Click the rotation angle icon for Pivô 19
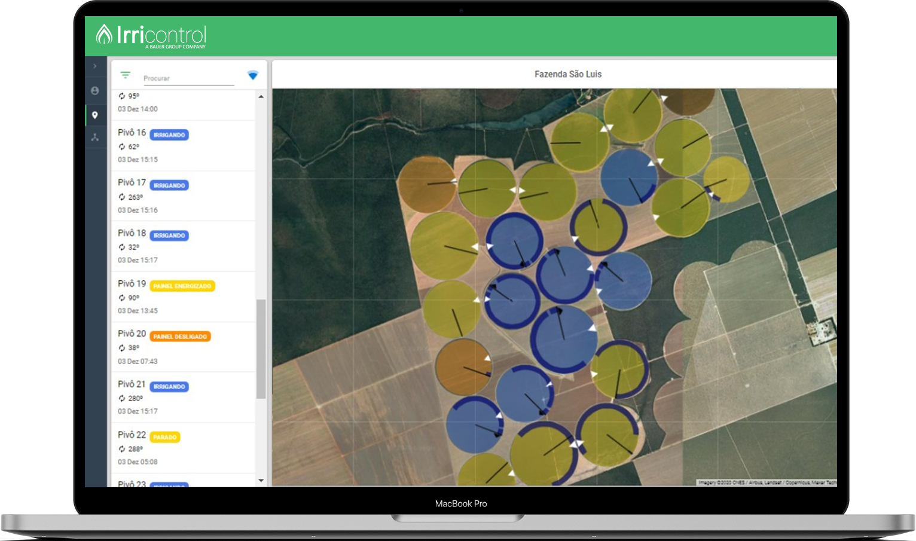916x541 pixels. 122,298
